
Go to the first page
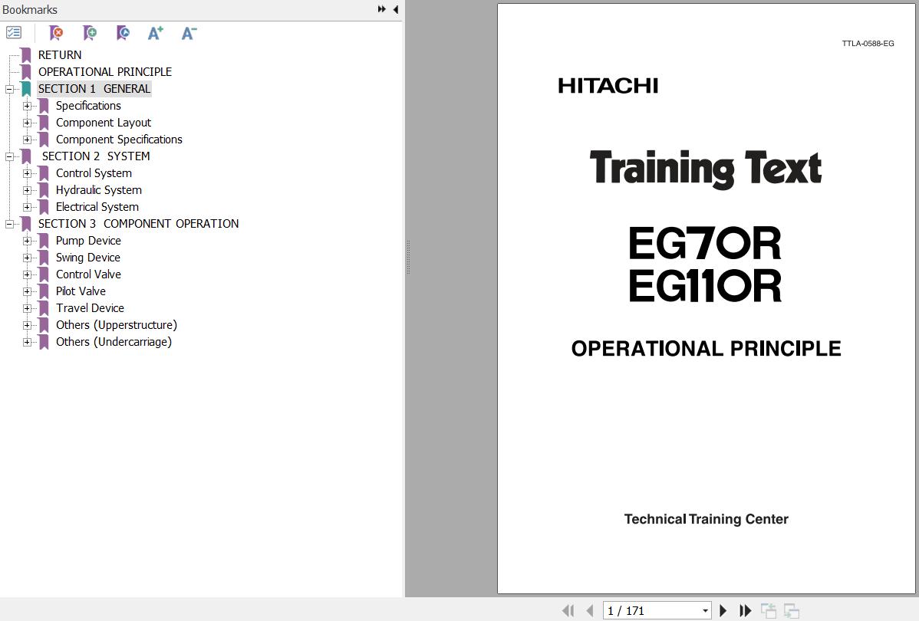point(568,610)
